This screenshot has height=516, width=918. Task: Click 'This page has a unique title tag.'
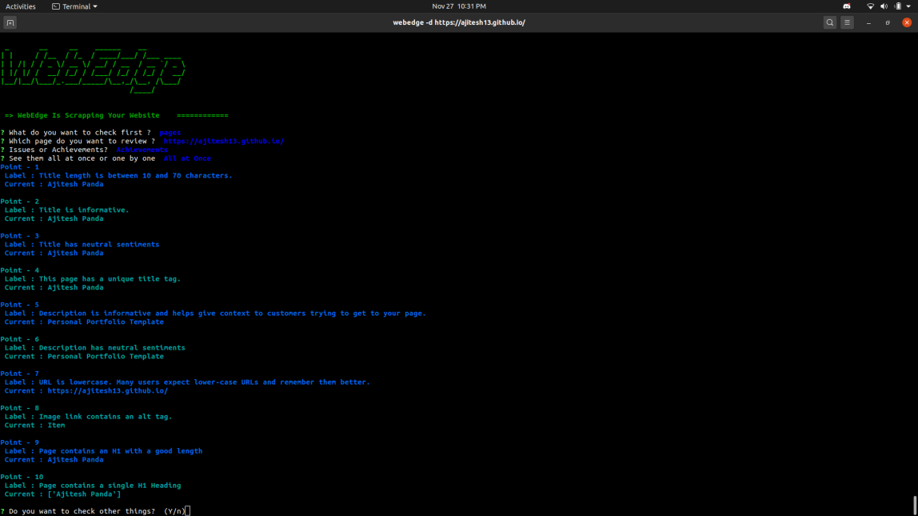pos(110,278)
